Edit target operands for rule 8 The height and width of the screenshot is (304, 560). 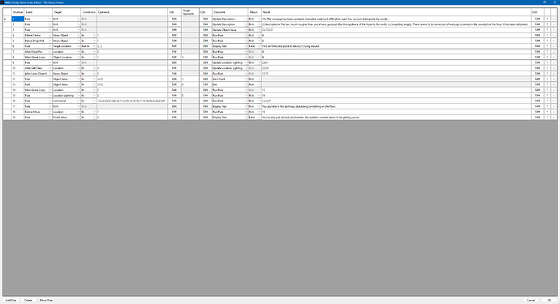pos(205,57)
